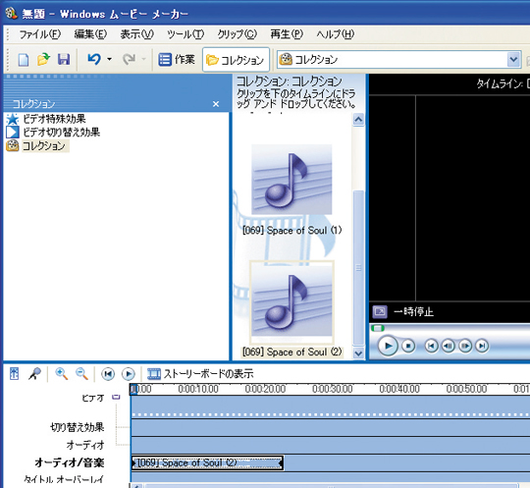Screen dimensions: 530x488
Task: Zoom in the timeline
Action: click(x=62, y=374)
